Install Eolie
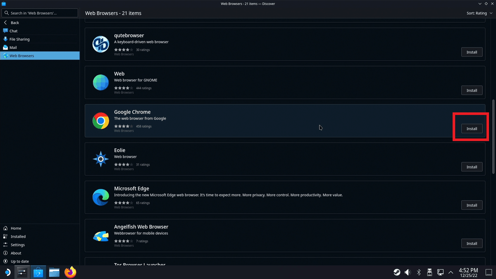Image resolution: width=496 pixels, height=279 pixels. (472, 167)
